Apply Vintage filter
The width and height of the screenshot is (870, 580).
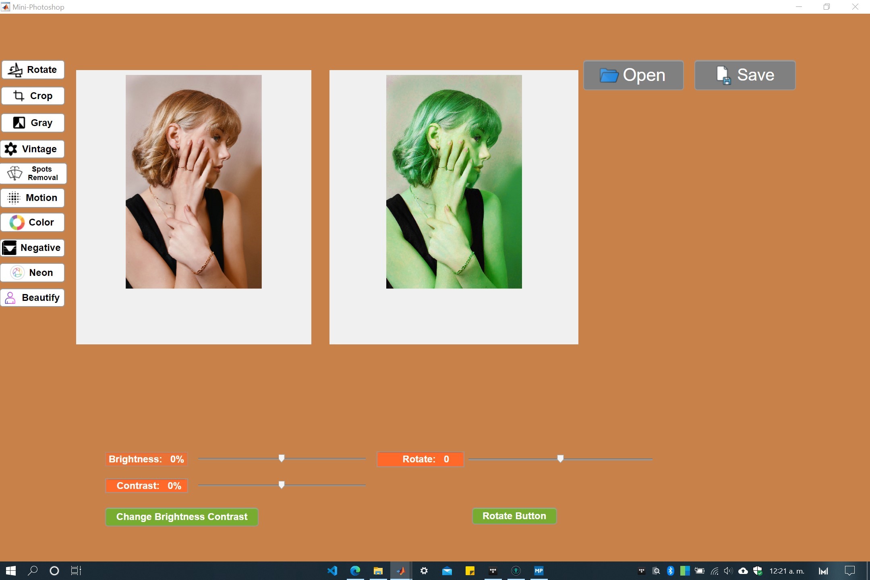[34, 147]
